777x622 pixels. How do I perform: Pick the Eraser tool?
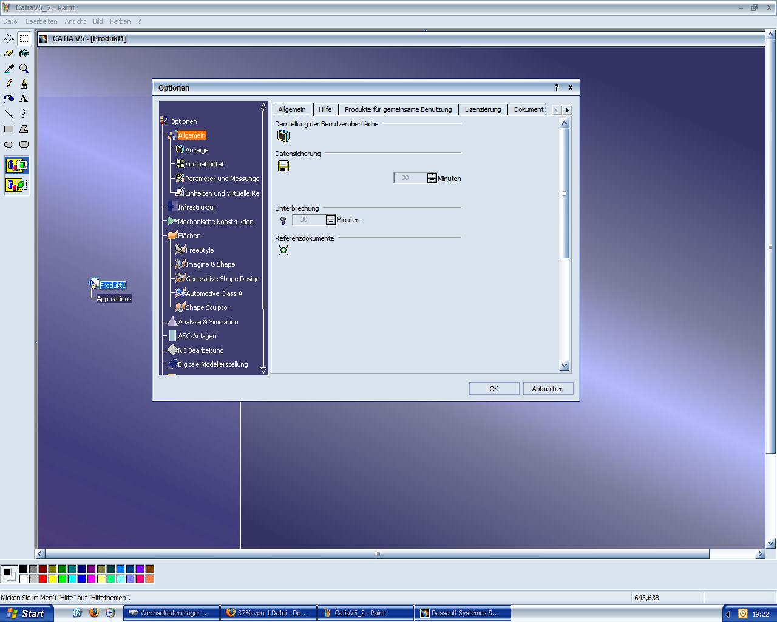pyautogui.click(x=9, y=53)
